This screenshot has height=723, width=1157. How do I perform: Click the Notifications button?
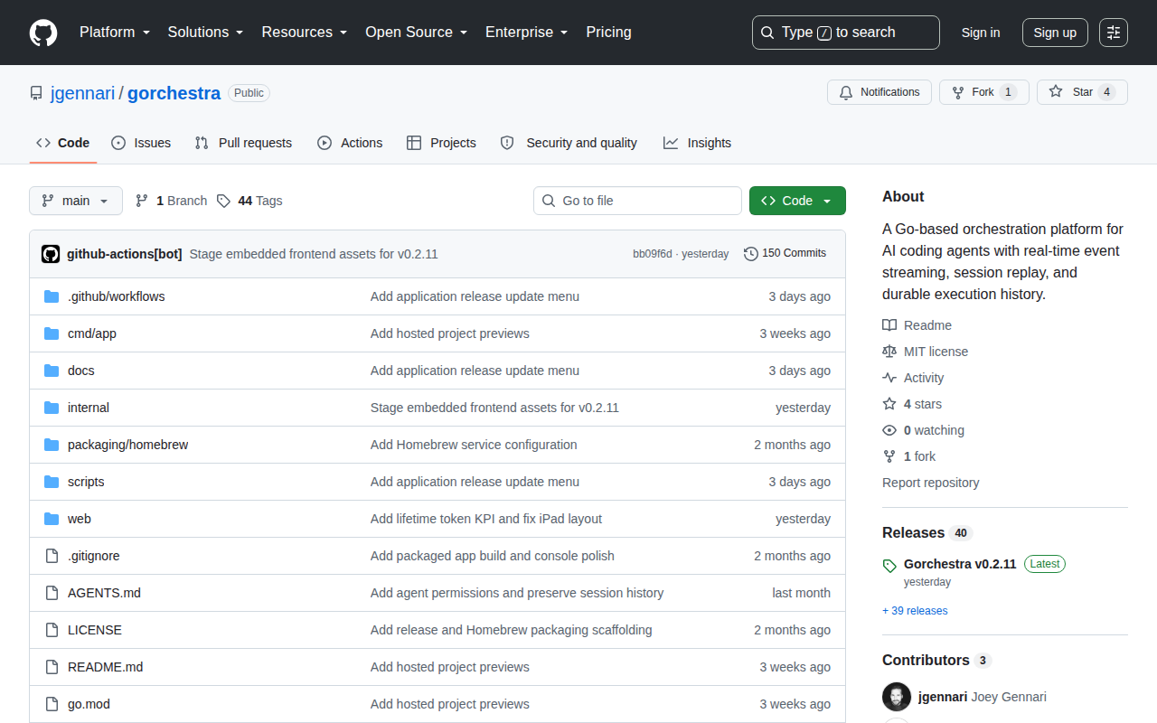880,92
